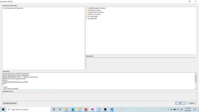
Task: Select the Type Casts tree label
Action: click(x=94, y=16)
